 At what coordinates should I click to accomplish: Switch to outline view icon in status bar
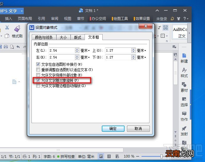[109, 156]
